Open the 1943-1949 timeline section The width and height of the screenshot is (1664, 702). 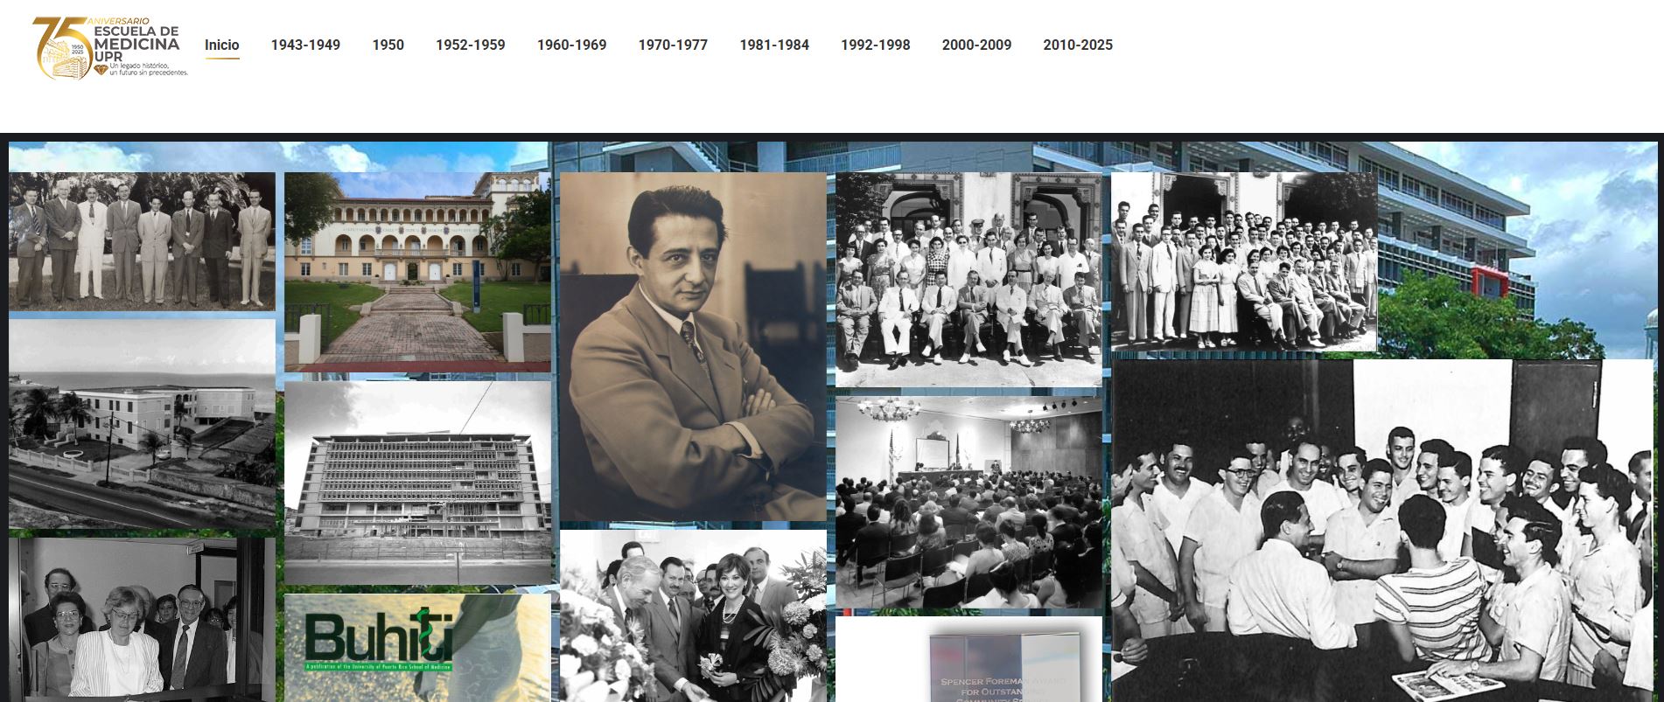tap(304, 45)
